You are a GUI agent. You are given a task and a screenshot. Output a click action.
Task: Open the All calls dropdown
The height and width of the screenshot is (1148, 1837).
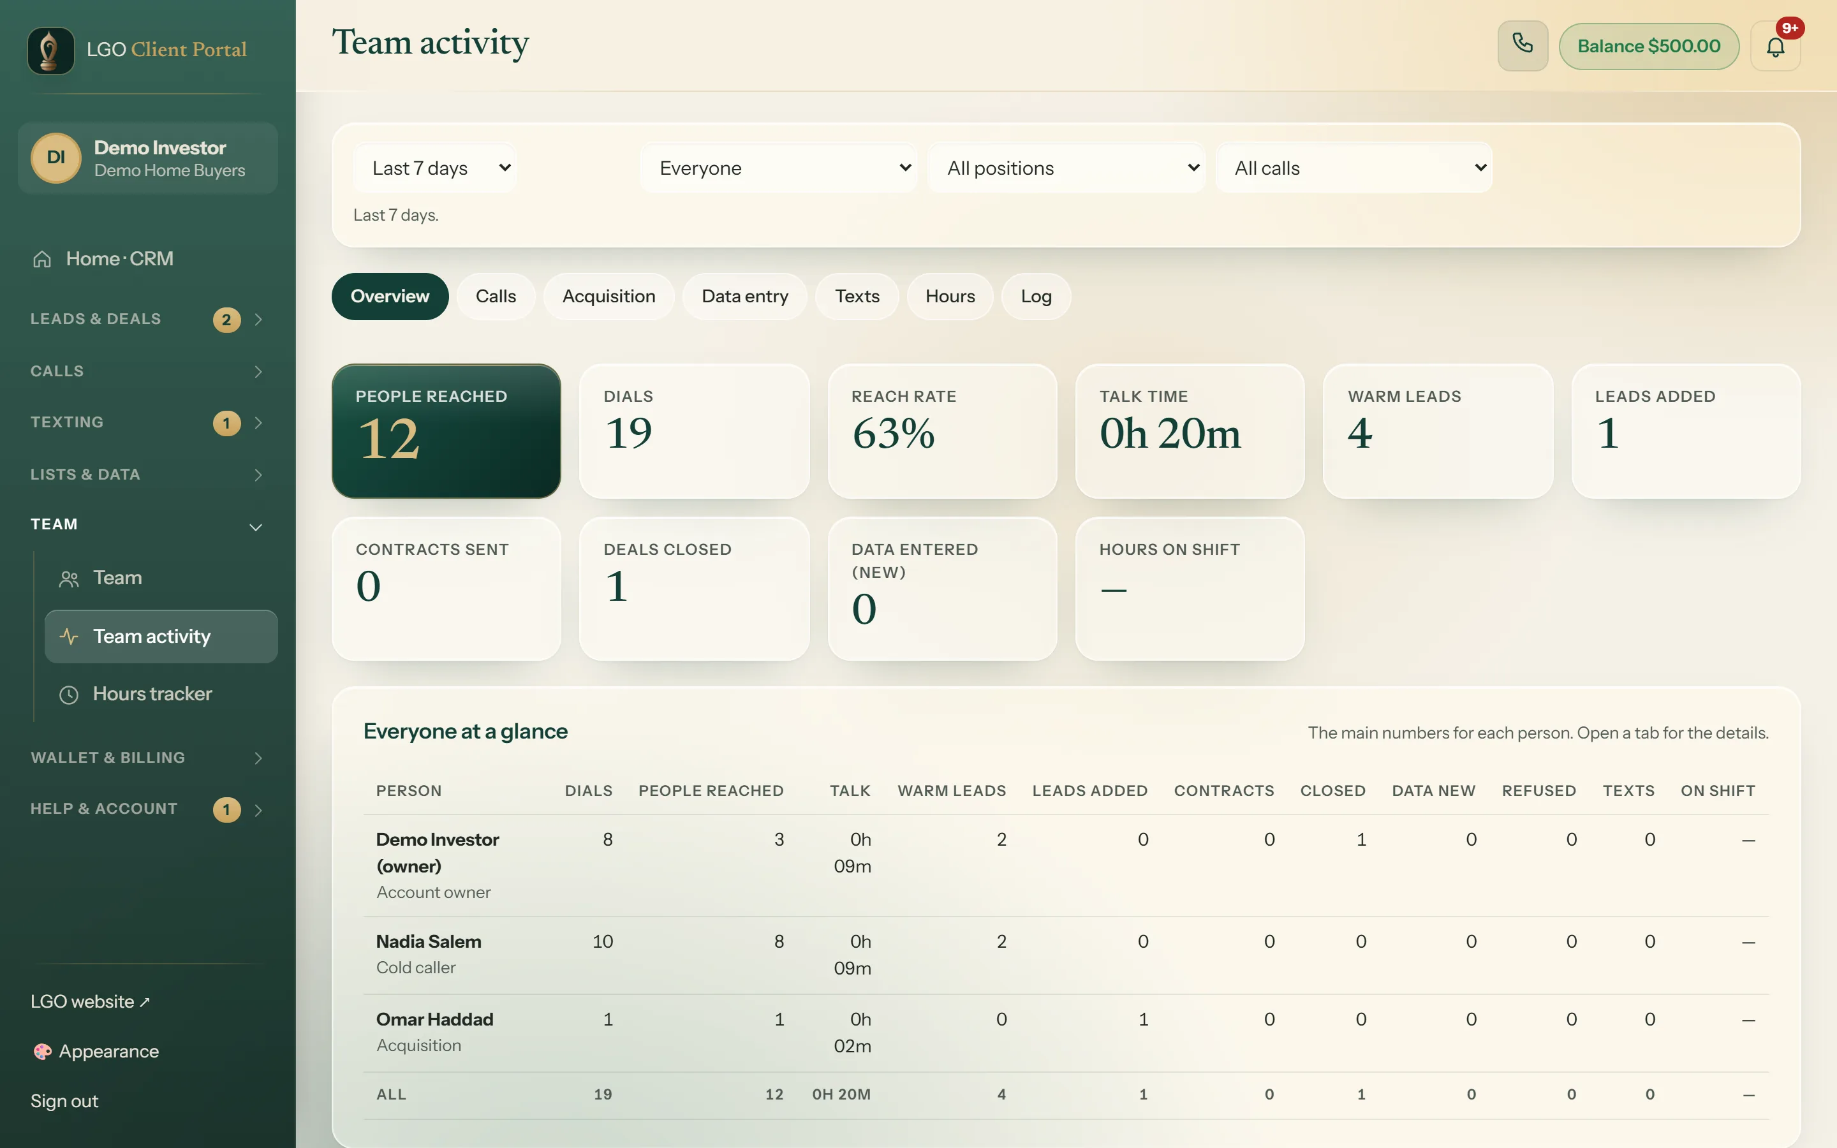[1354, 168]
